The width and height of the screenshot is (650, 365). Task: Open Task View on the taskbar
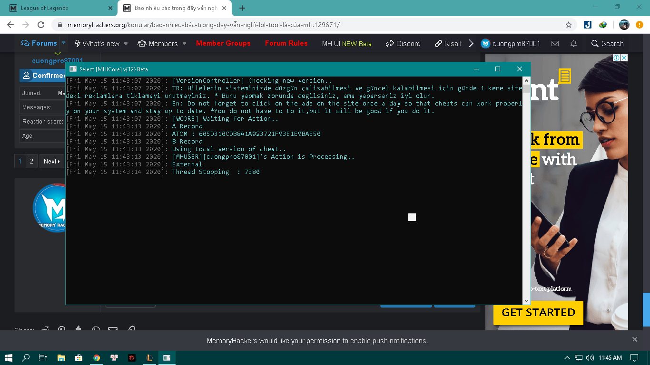click(x=43, y=358)
